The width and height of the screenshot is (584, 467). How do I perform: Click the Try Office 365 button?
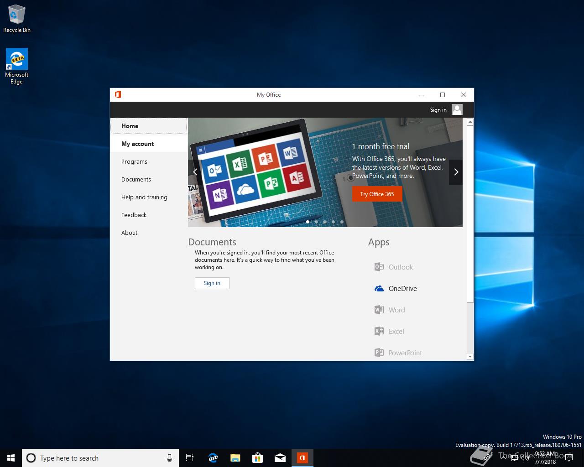click(x=377, y=194)
